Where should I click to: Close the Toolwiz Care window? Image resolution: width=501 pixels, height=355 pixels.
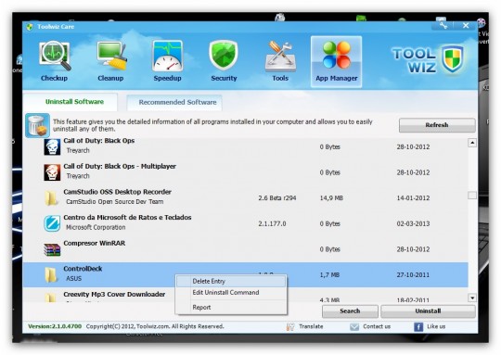click(x=466, y=25)
